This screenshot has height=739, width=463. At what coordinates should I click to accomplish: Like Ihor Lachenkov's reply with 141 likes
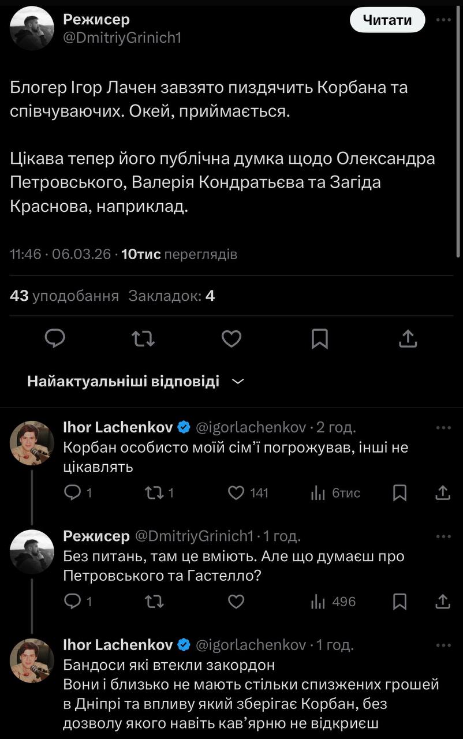(x=236, y=492)
